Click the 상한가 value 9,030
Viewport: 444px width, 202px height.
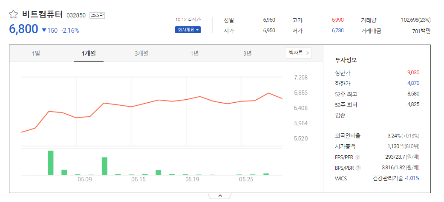tap(413, 73)
